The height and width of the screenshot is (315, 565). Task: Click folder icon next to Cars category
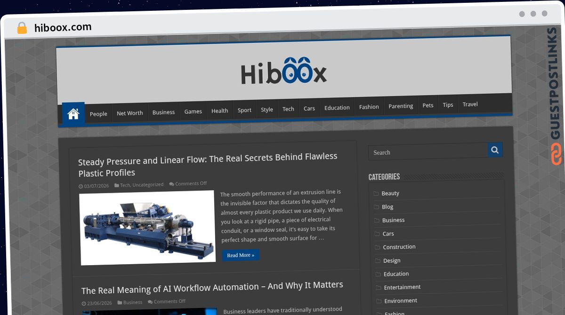click(378, 234)
